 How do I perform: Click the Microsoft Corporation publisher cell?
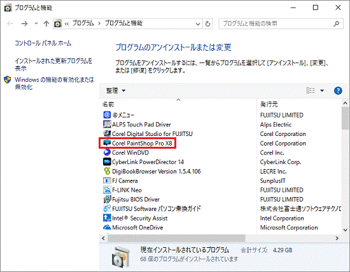pos(289,228)
